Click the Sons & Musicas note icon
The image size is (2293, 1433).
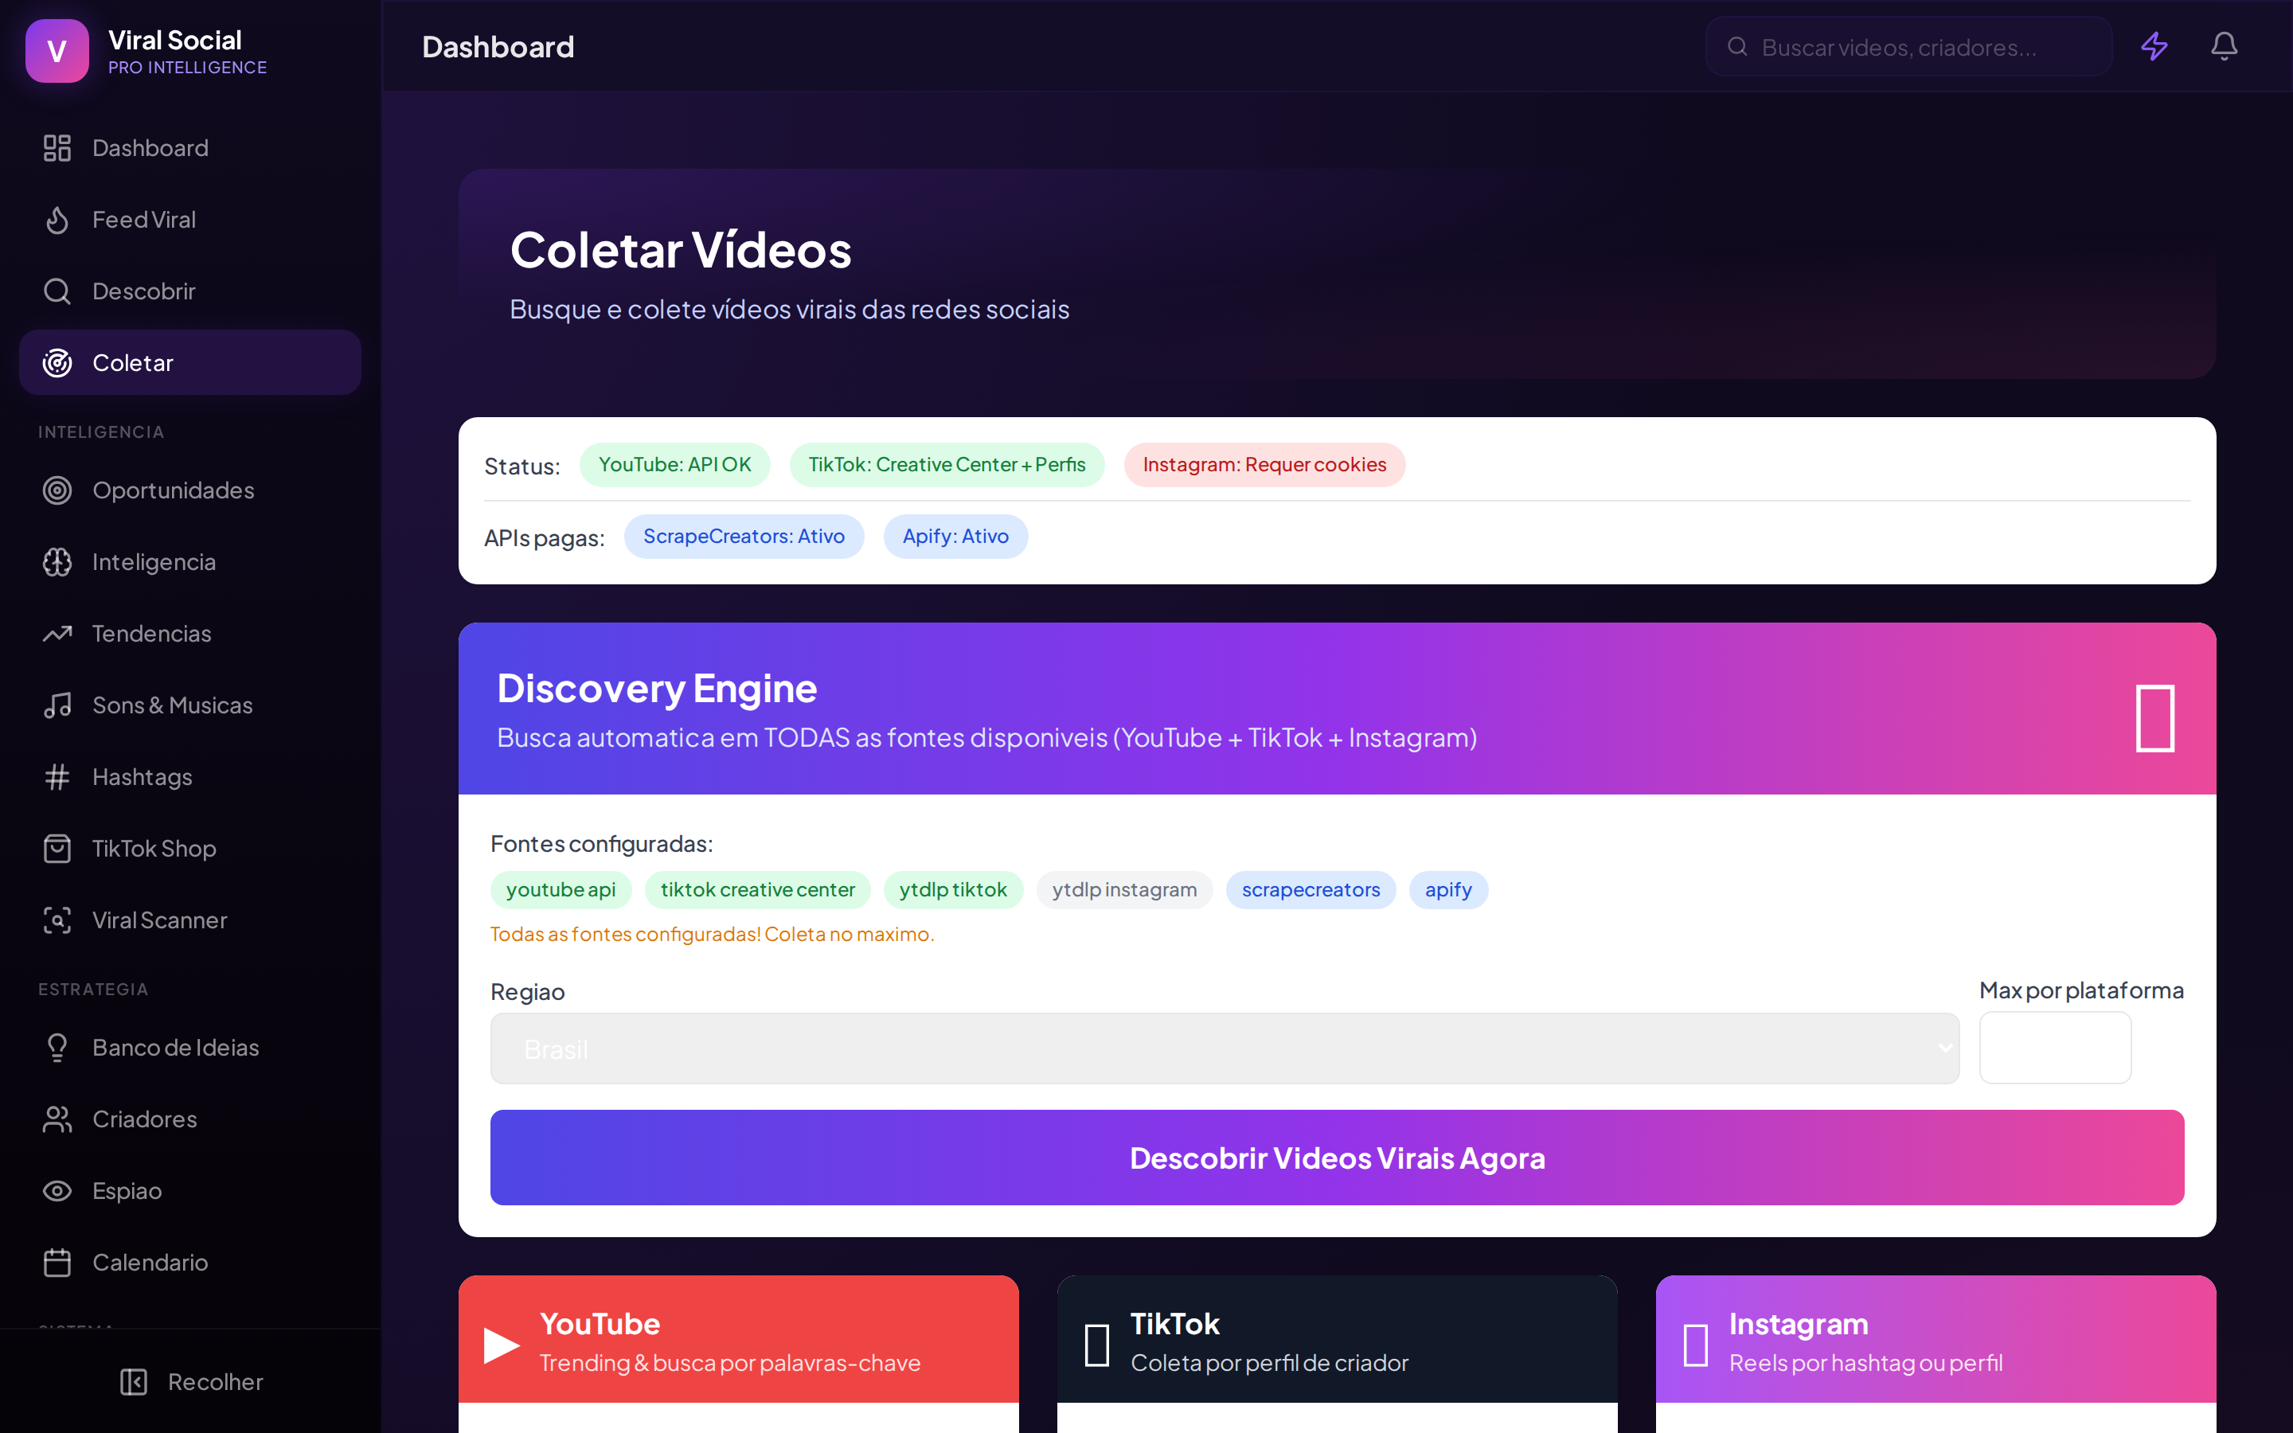[57, 705]
